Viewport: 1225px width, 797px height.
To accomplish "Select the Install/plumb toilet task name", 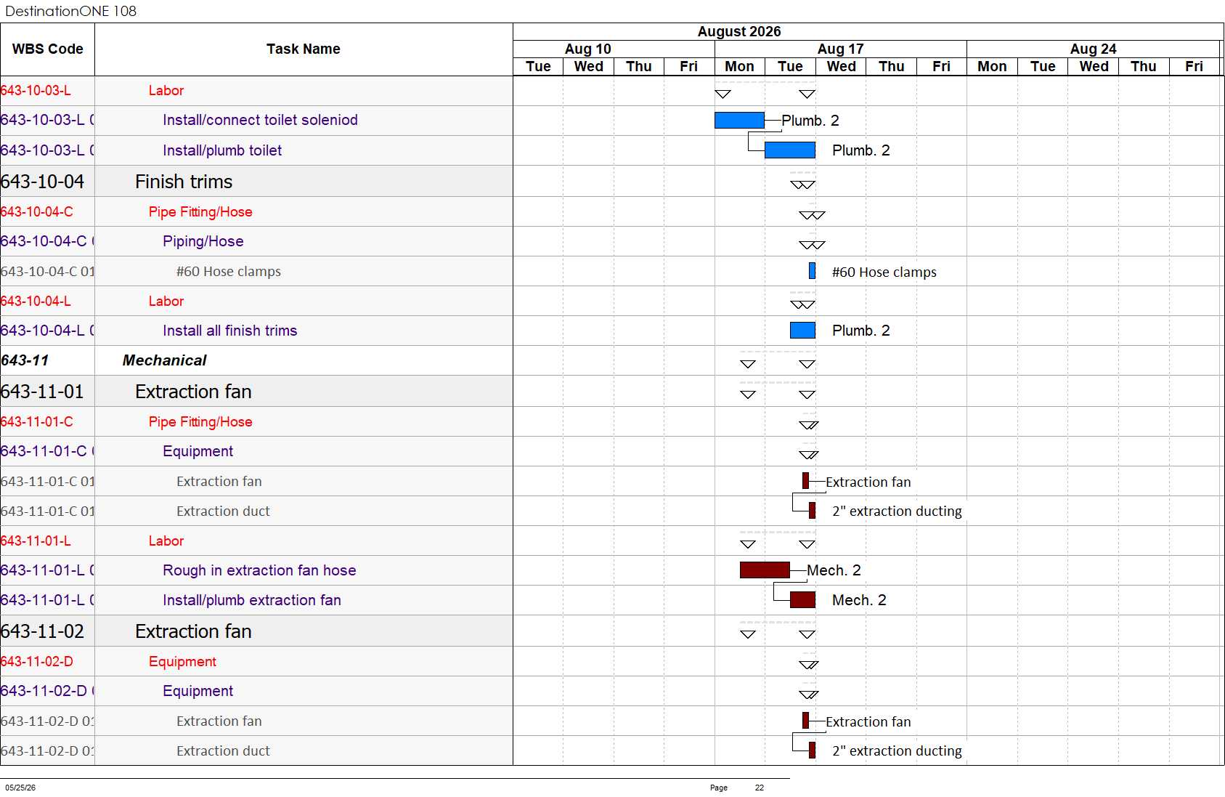I will coord(222,150).
